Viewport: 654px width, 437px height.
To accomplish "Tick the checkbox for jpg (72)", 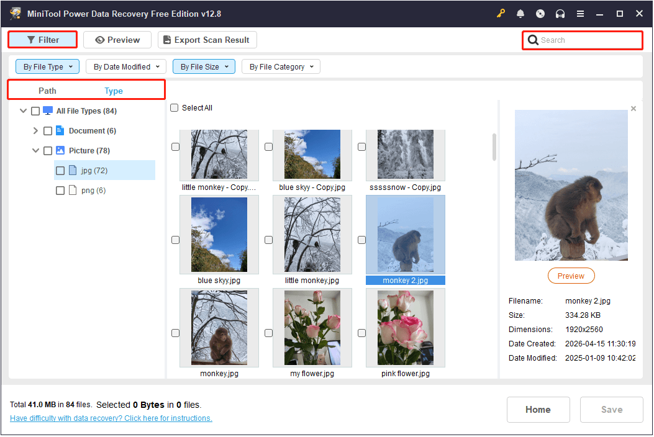I will (x=60, y=171).
